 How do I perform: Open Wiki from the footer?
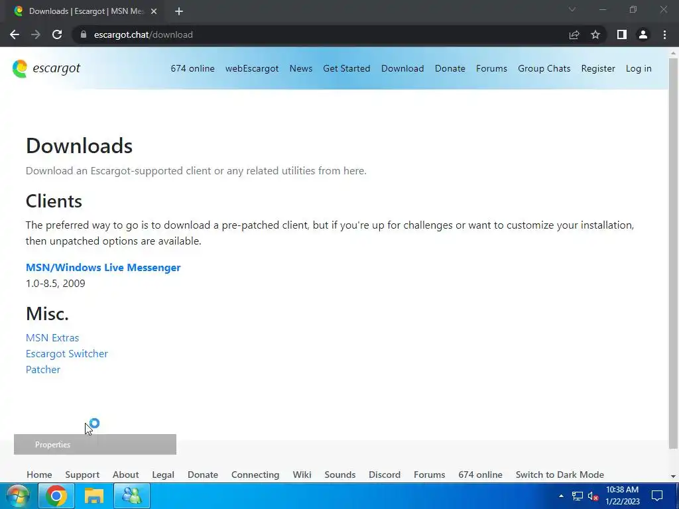pyautogui.click(x=302, y=475)
